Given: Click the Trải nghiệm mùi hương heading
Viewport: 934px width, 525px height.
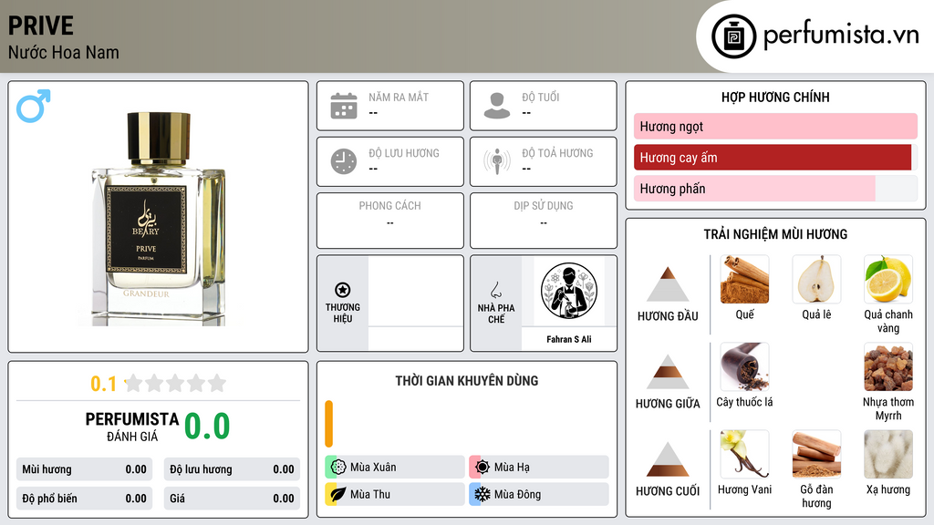Looking at the screenshot, I should pos(775,234).
